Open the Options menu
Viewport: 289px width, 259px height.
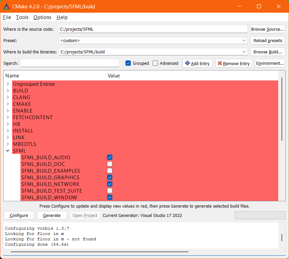coord(42,17)
